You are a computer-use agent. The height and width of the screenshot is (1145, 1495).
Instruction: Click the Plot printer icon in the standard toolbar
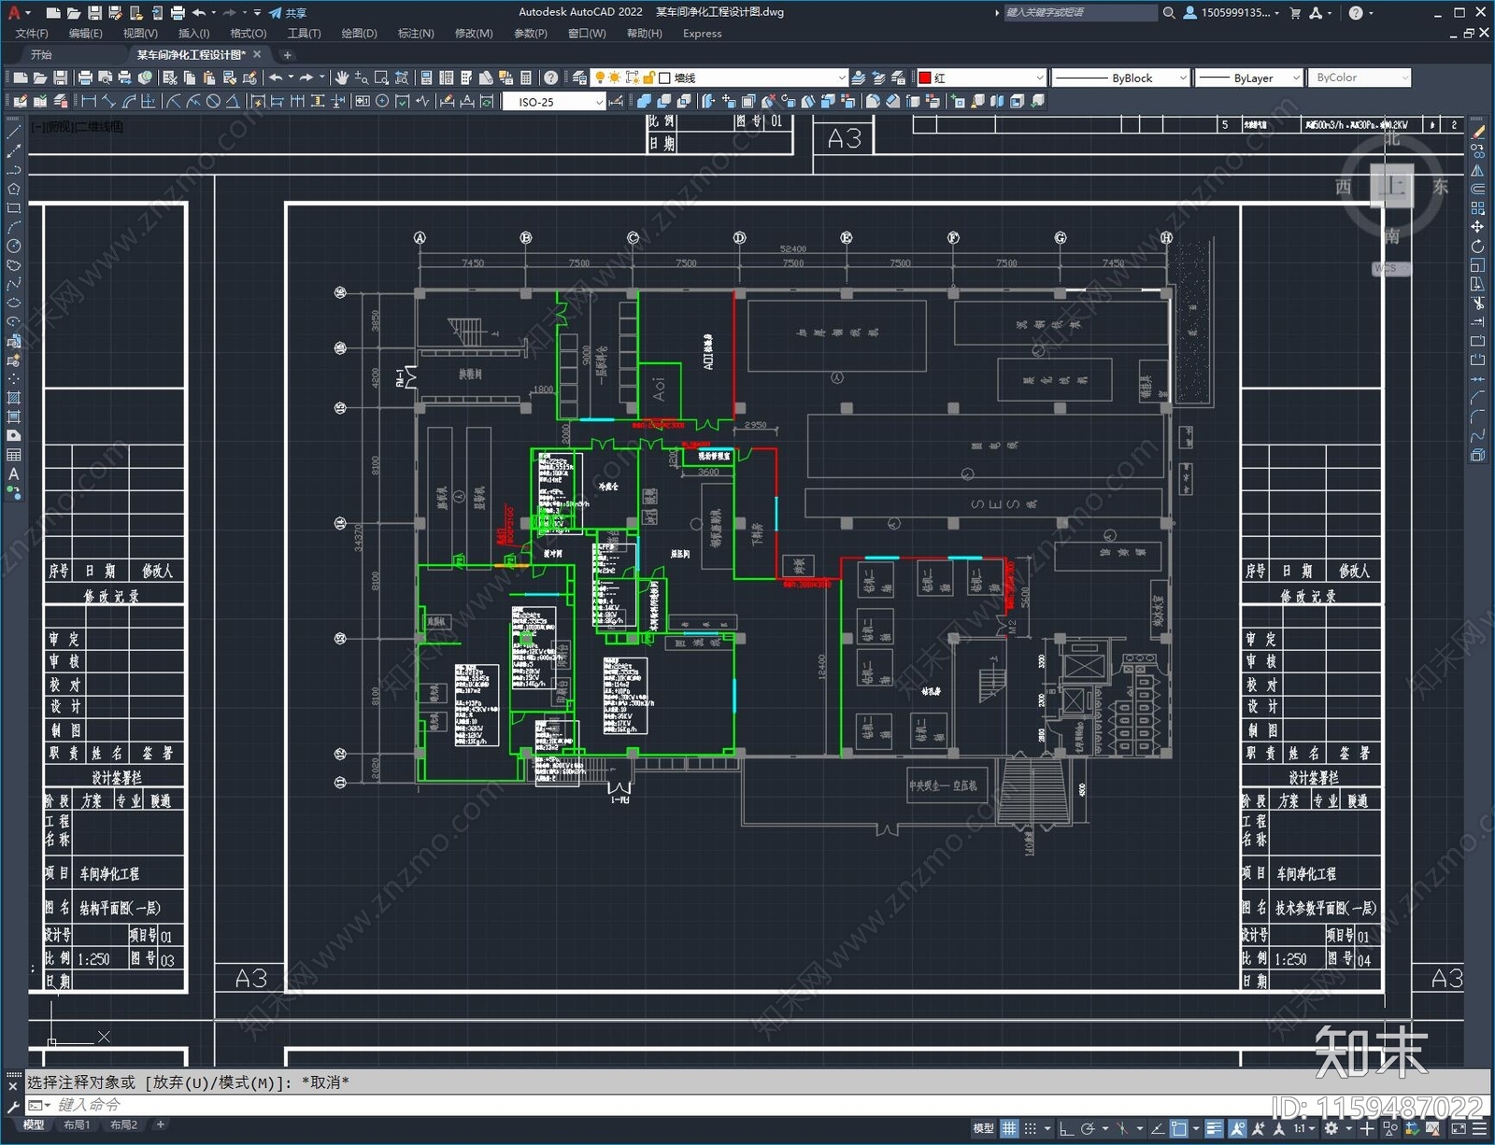coord(85,78)
